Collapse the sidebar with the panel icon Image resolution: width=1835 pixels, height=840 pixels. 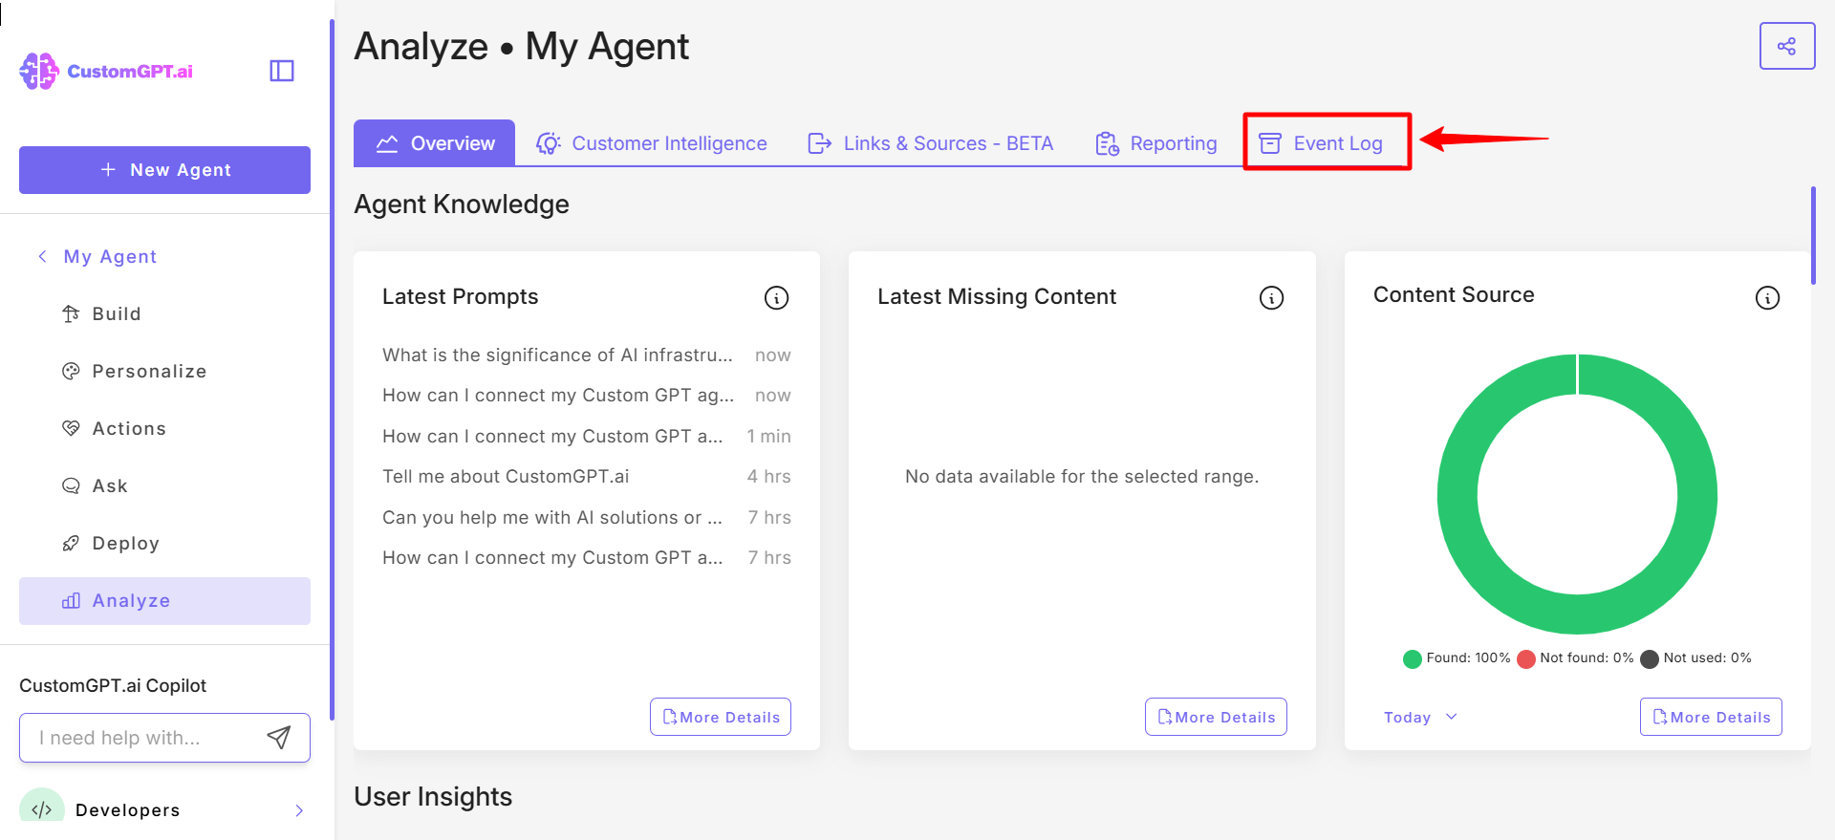pos(282,71)
